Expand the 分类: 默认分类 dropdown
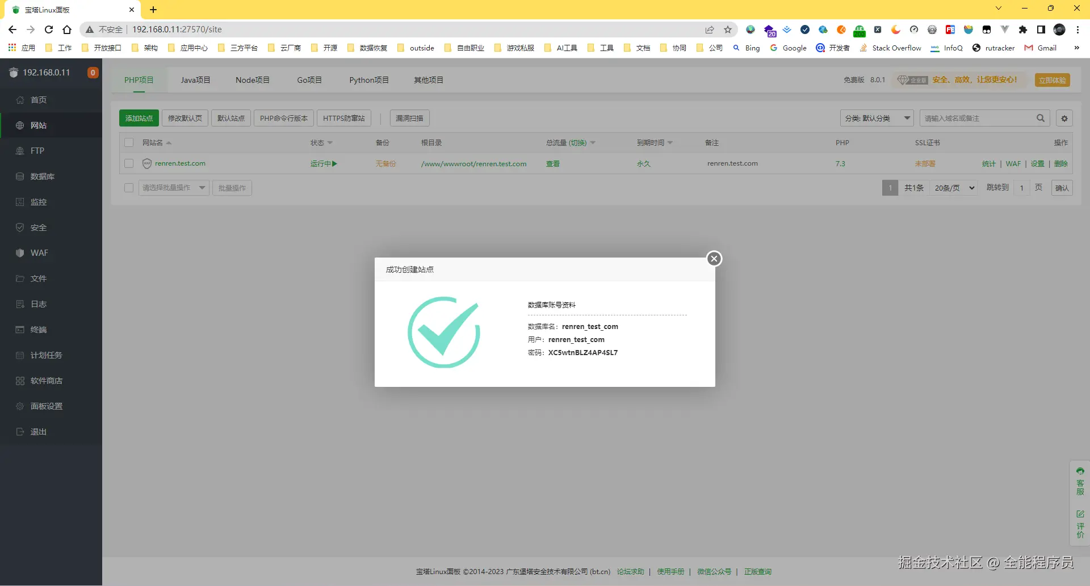This screenshot has width=1090, height=586. pos(877,118)
